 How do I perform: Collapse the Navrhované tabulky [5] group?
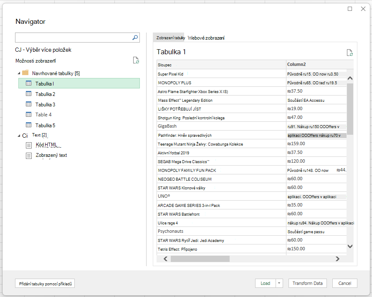coord(19,73)
